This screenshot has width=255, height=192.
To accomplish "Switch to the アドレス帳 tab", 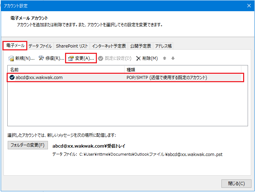I will pos(163,46).
